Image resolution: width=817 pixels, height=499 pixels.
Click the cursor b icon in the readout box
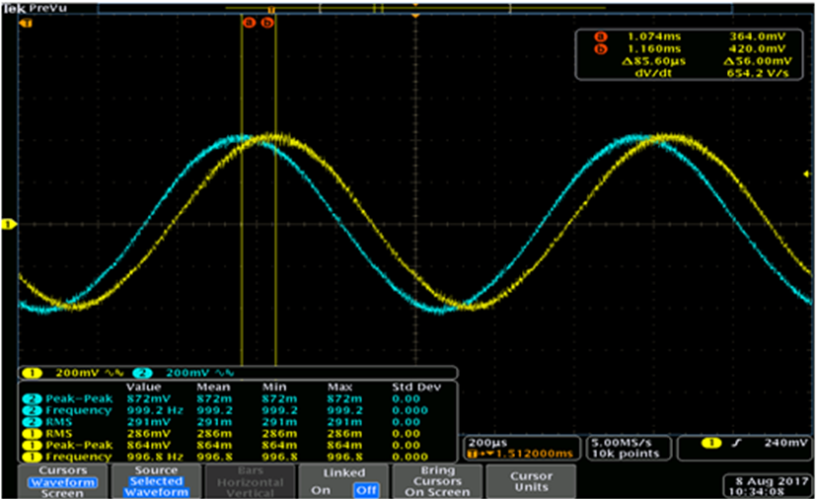(x=601, y=49)
